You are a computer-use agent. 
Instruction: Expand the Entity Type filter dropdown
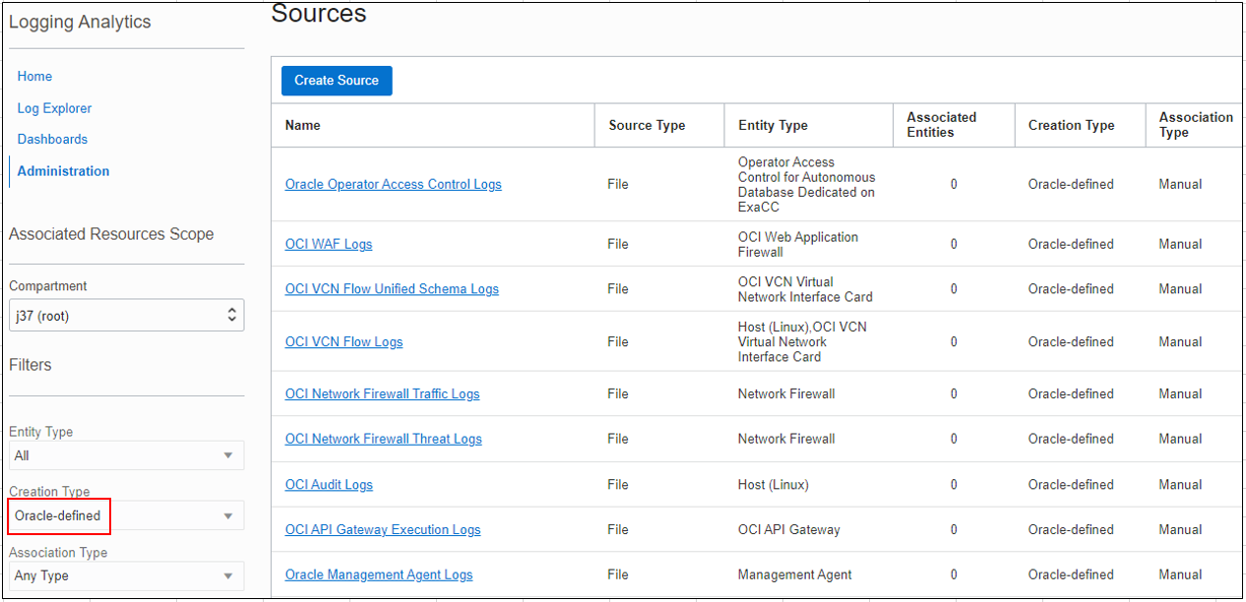click(127, 455)
